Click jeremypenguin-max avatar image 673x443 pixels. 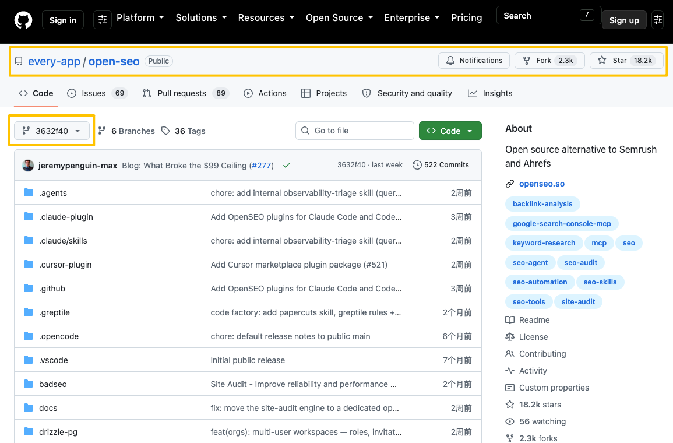[x=28, y=166]
